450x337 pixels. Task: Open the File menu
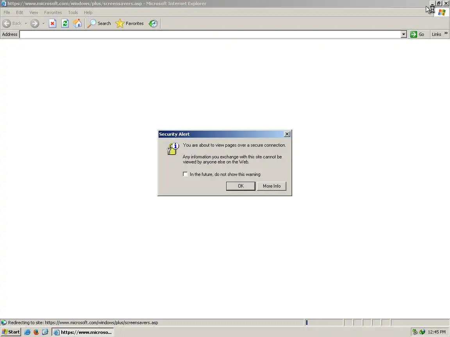click(7, 12)
